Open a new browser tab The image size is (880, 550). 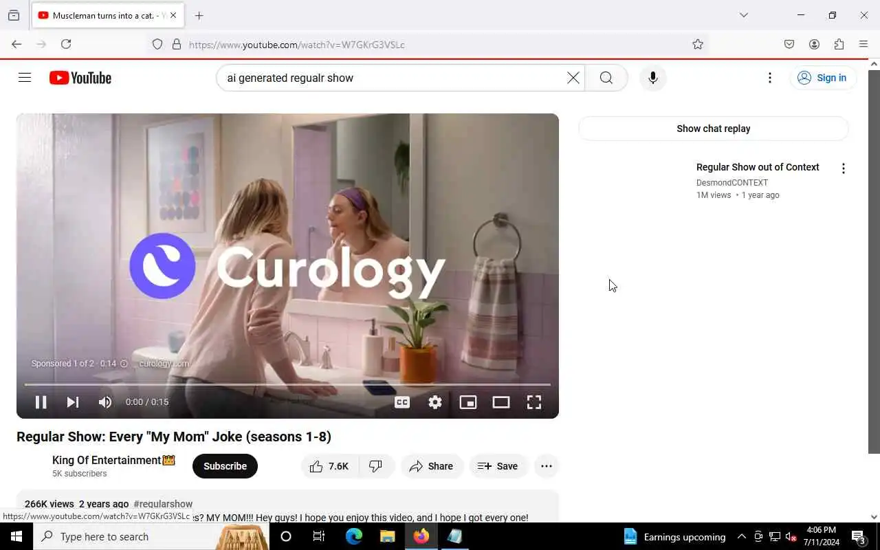[x=199, y=15]
